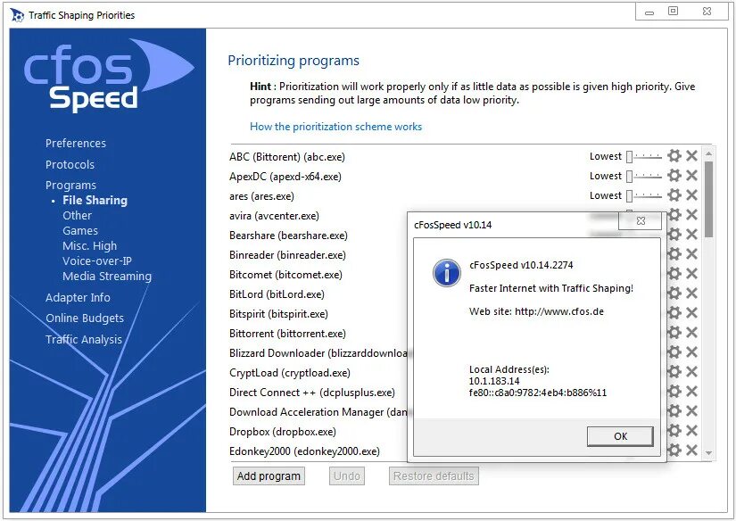This screenshot has width=736, height=521.
Task: Click gear icon in Bearshare row
Action: pyautogui.click(x=674, y=235)
